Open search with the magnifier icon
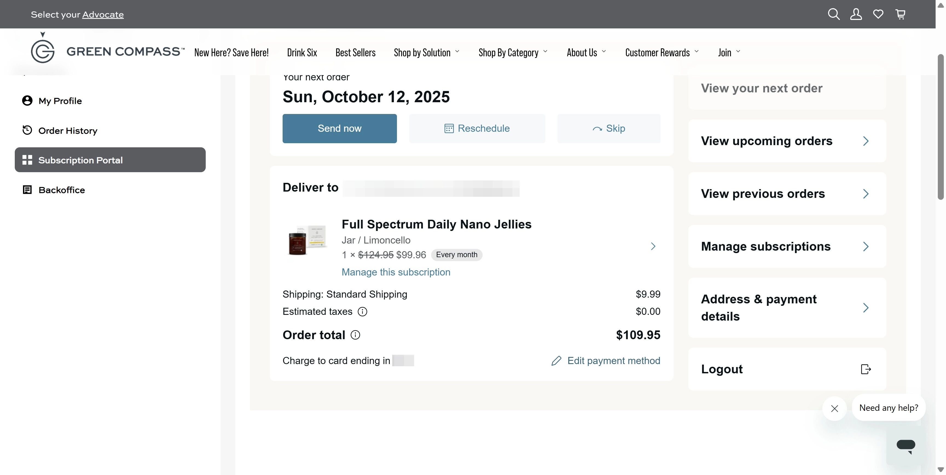 coord(834,14)
